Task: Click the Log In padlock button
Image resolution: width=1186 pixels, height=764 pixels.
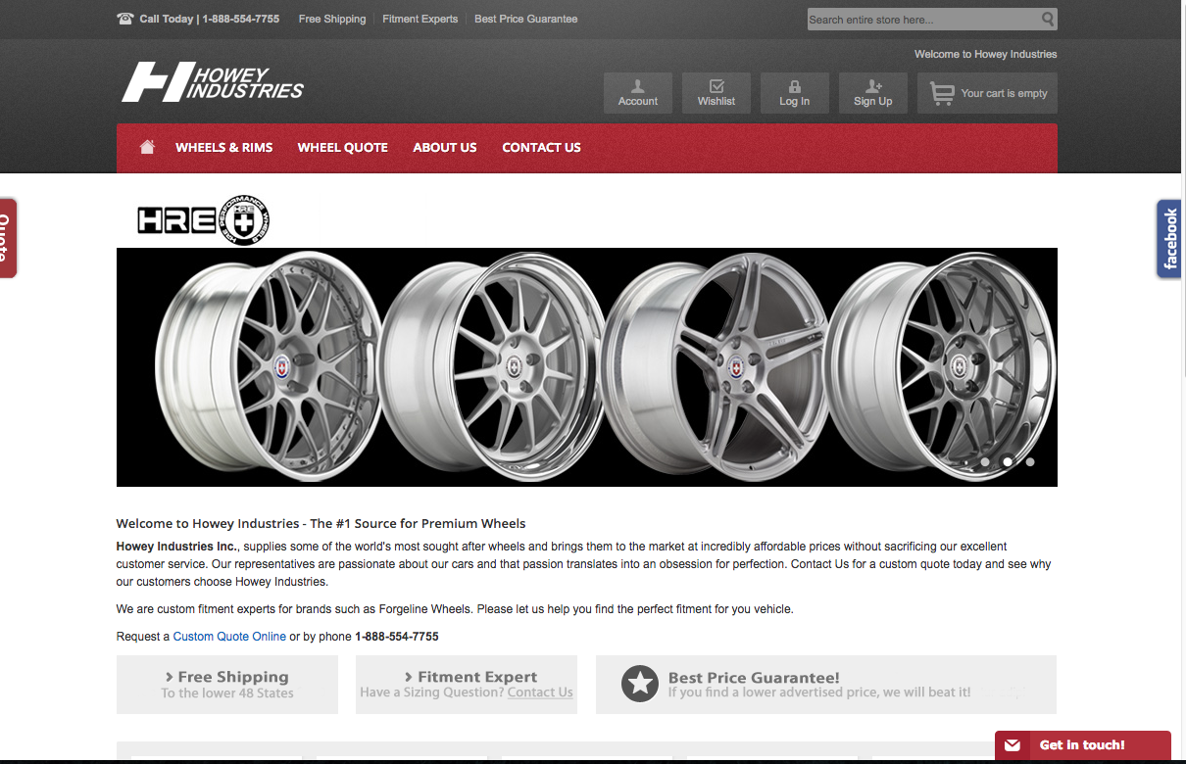Action: pyautogui.click(x=795, y=93)
